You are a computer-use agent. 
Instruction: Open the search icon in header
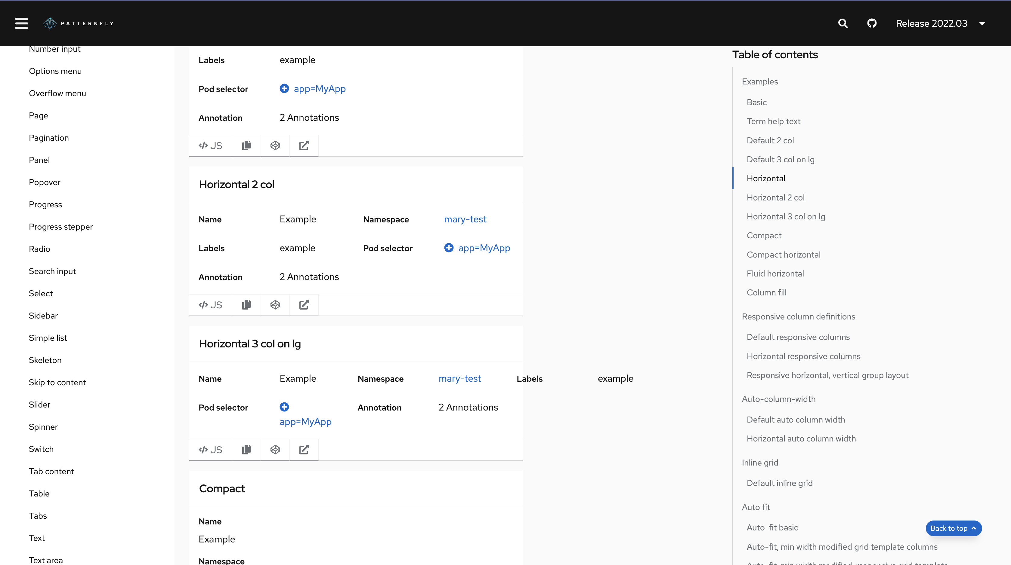[842, 23]
